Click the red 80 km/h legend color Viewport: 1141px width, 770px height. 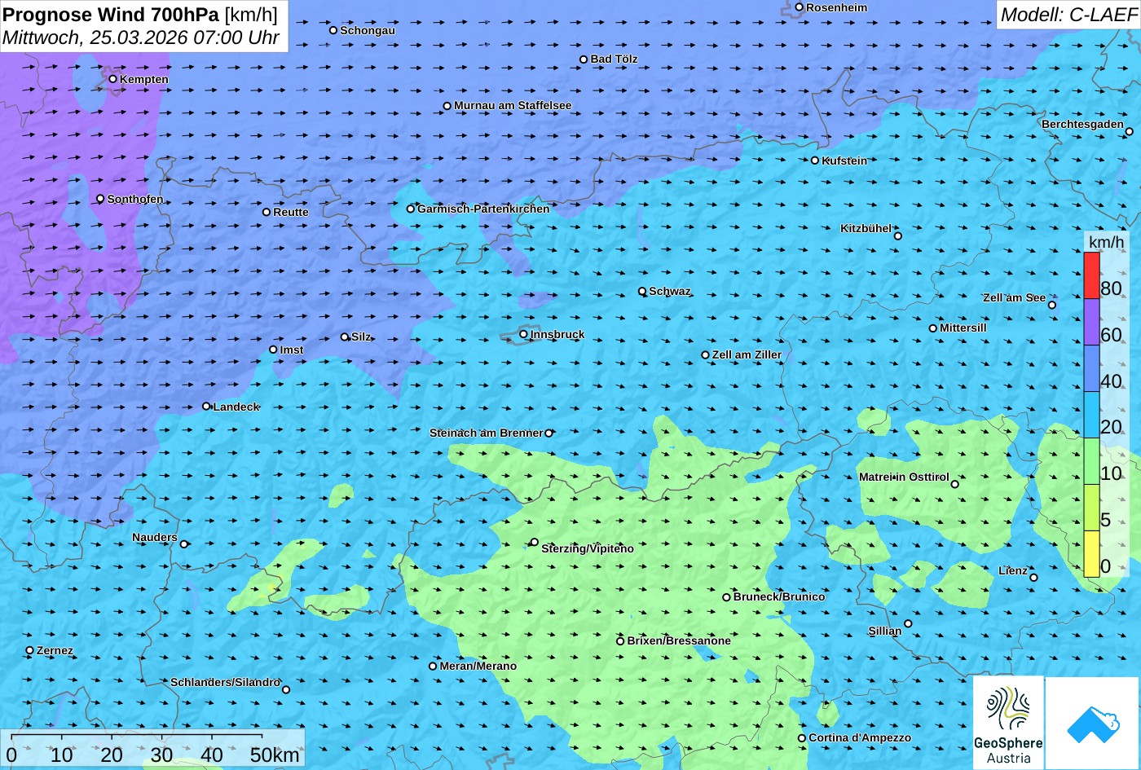tap(1091, 275)
